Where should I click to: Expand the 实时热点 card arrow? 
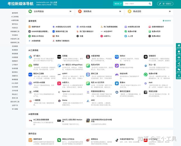(120, 11)
